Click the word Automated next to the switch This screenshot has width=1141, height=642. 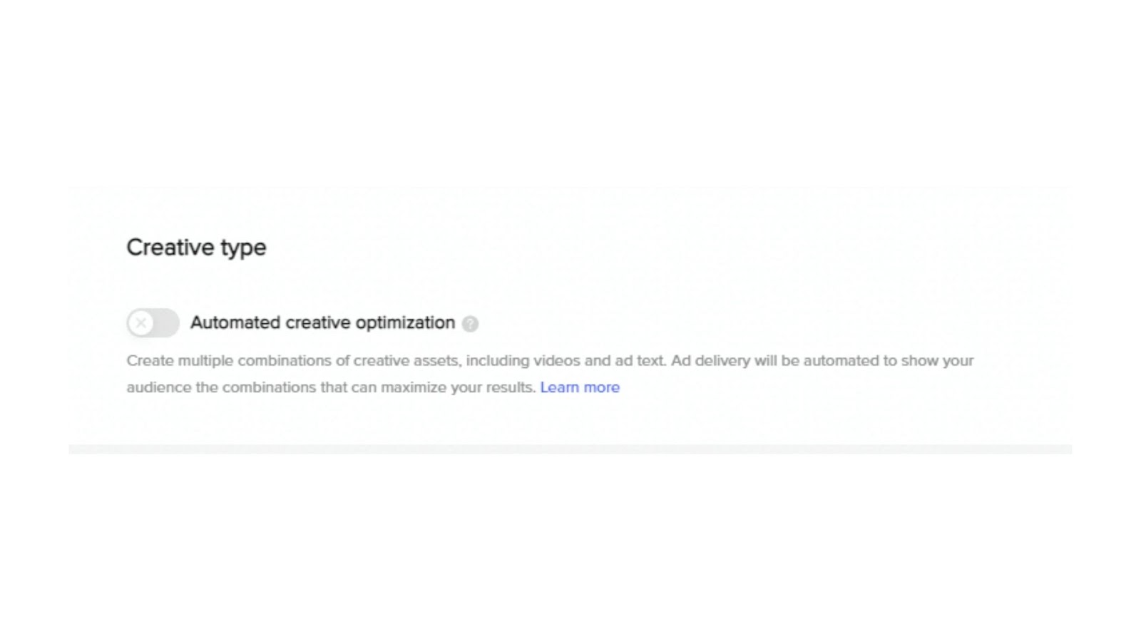pyautogui.click(x=235, y=323)
